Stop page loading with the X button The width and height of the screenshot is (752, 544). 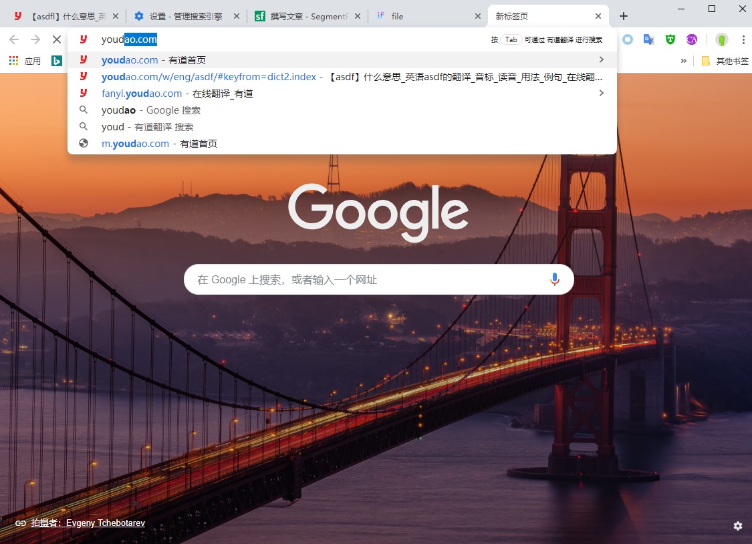tap(56, 39)
